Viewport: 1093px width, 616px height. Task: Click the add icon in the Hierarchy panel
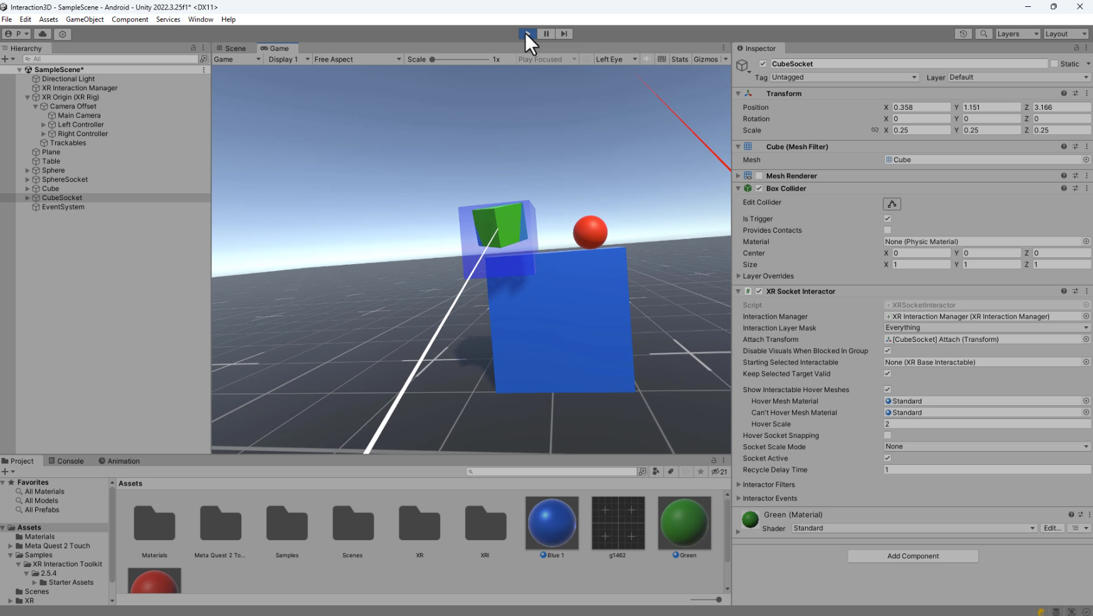pos(6,59)
